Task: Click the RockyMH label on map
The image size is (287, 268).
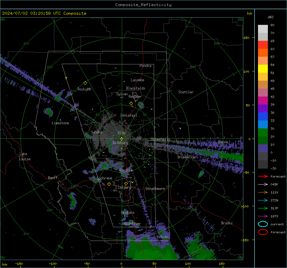Action: click(84, 89)
